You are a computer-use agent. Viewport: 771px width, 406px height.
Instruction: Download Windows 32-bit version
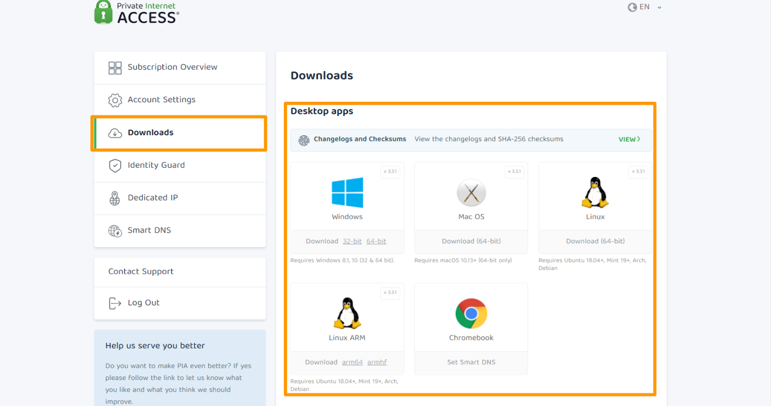tap(352, 242)
